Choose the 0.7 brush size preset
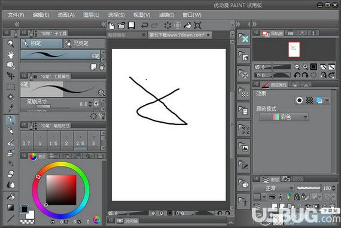341x228 pixels. coord(26,141)
